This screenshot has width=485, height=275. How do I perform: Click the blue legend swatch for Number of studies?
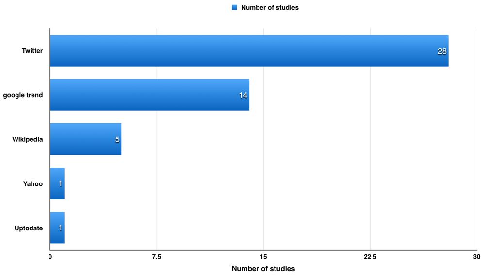pyautogui.click(x=234, y=7)
